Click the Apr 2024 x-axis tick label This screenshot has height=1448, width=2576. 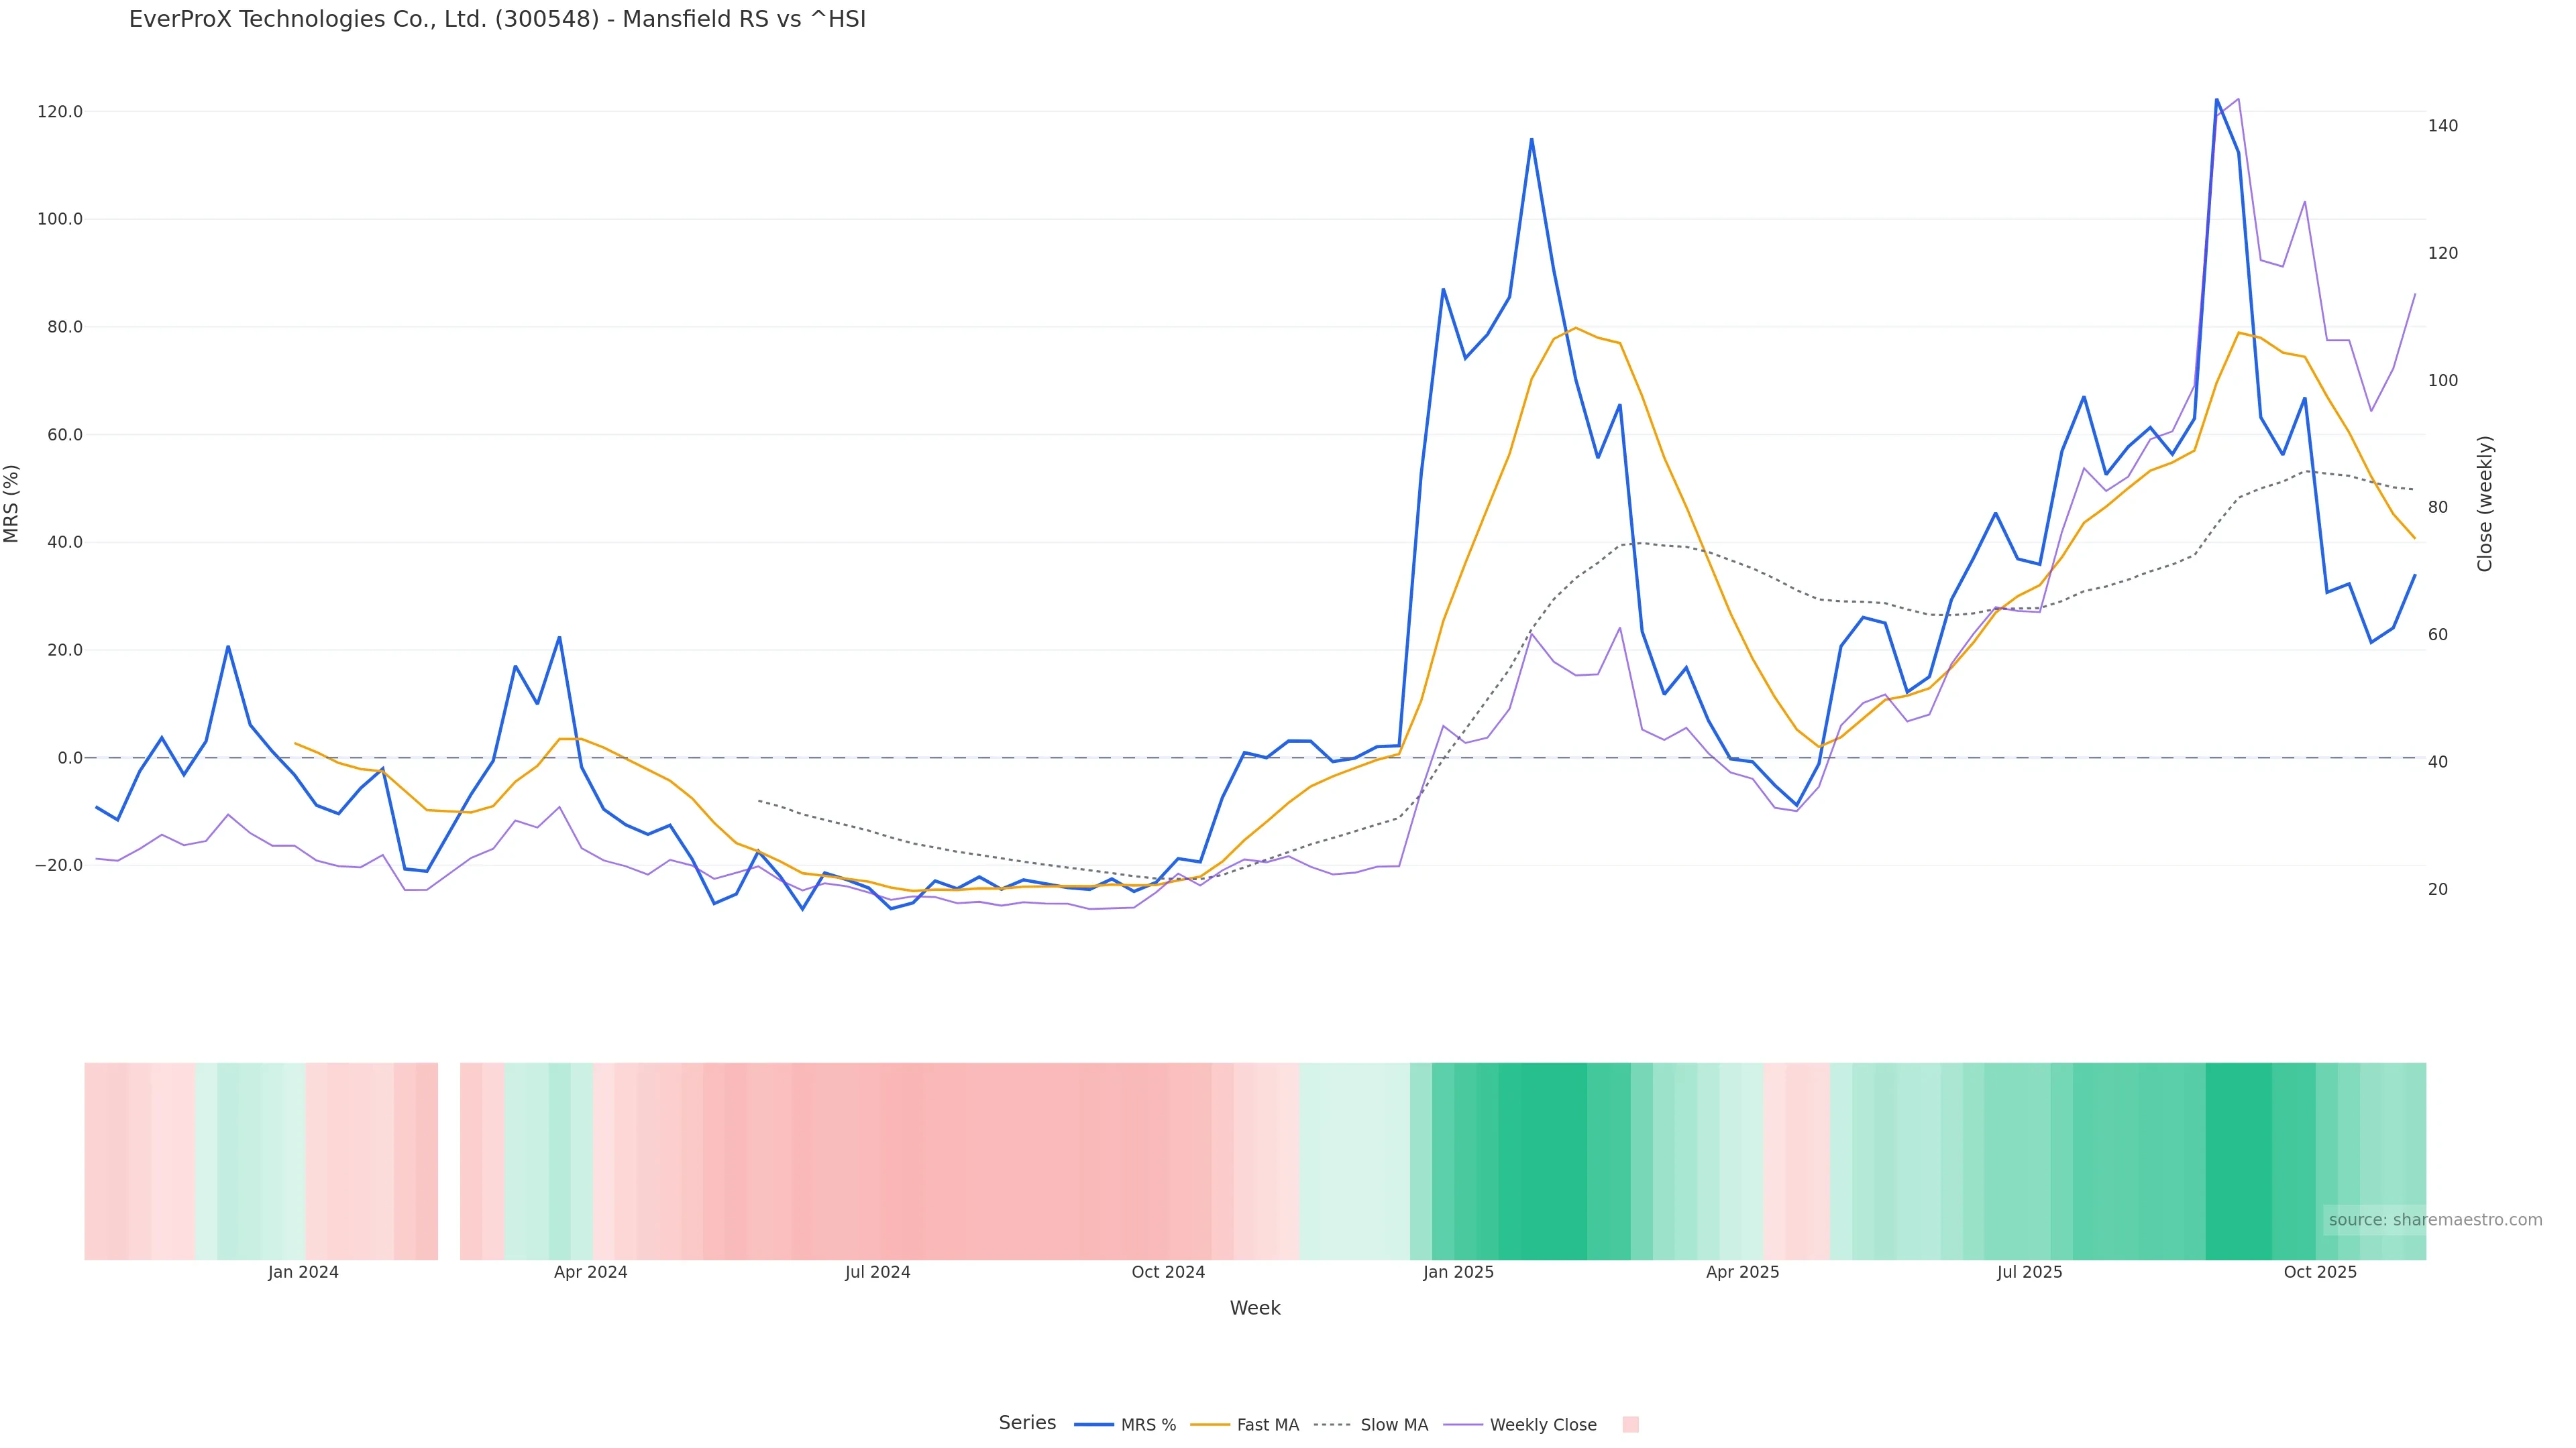click(590, 1272)
